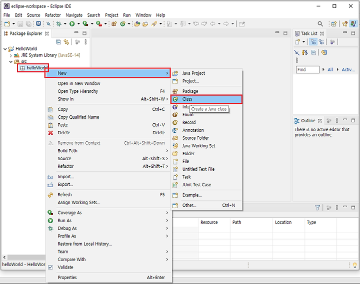Open the Window menu in menu bar
The height and width of the screenshot is (284, 360).
click(x=143, y=15)
